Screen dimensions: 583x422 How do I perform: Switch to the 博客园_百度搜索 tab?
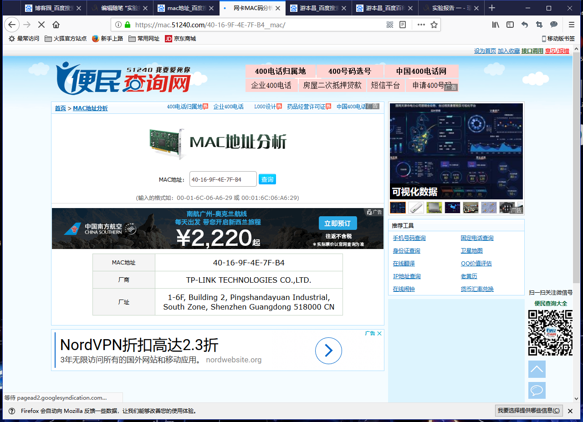(54, 8)
